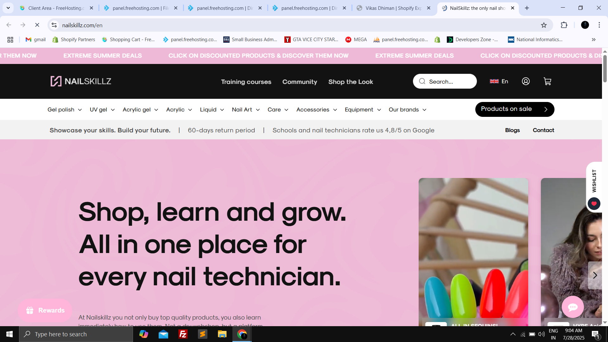Click the NailSkillz logo
The width and height of the screenshot is (608, 342).
[80, 81]
